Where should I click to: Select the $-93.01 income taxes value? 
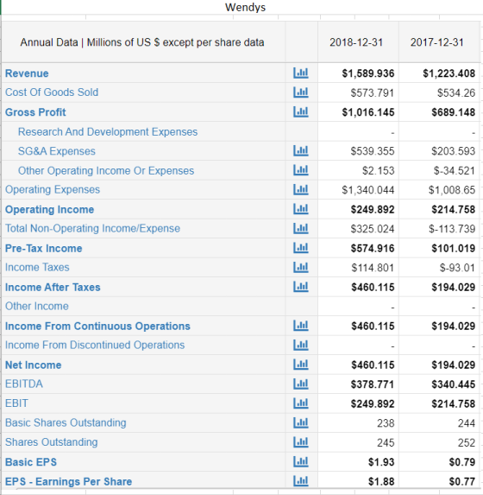pos(457,268)
